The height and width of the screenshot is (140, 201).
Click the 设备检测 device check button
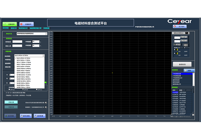click(10, 24)
